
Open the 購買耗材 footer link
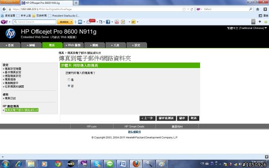coord(177,126)
